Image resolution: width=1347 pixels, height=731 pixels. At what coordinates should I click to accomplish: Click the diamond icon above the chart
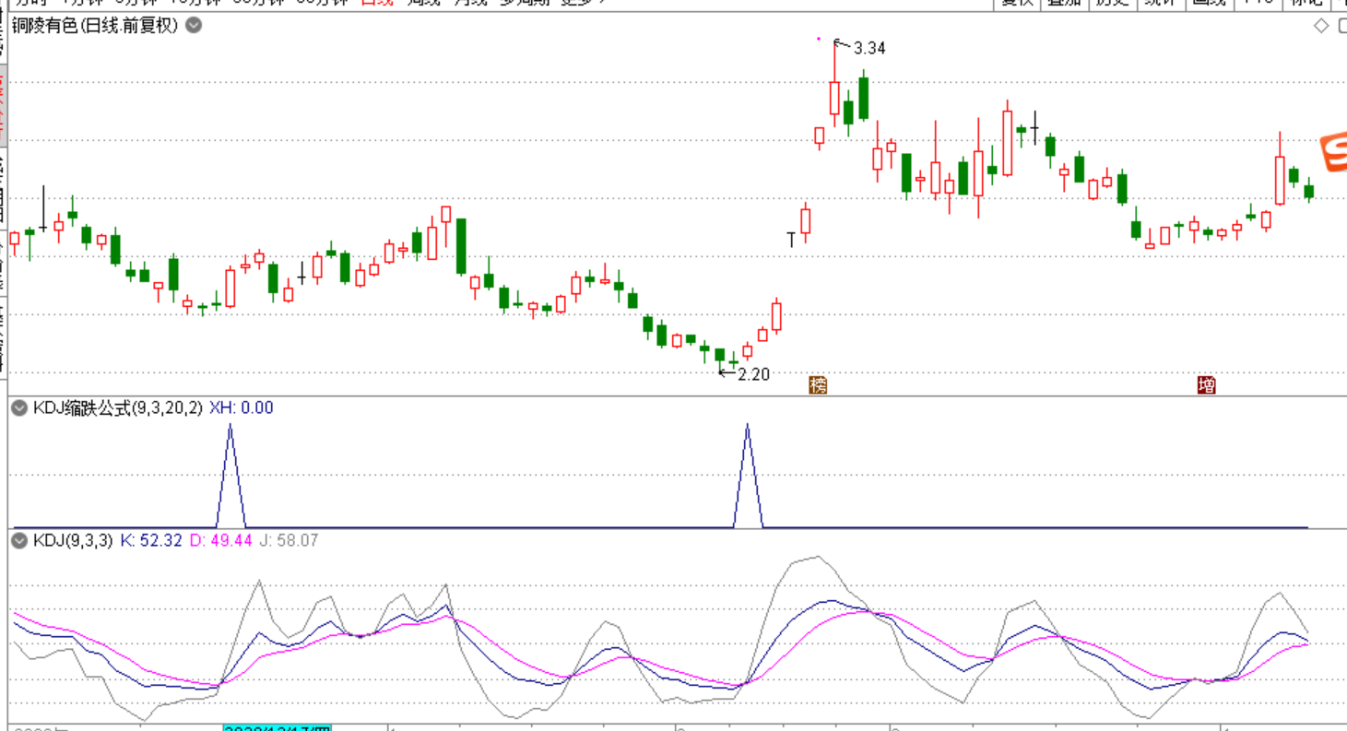(x=1321, y=26)
